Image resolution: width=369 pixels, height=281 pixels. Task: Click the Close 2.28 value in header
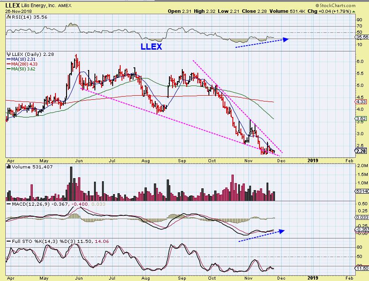[x=254, y=11]
